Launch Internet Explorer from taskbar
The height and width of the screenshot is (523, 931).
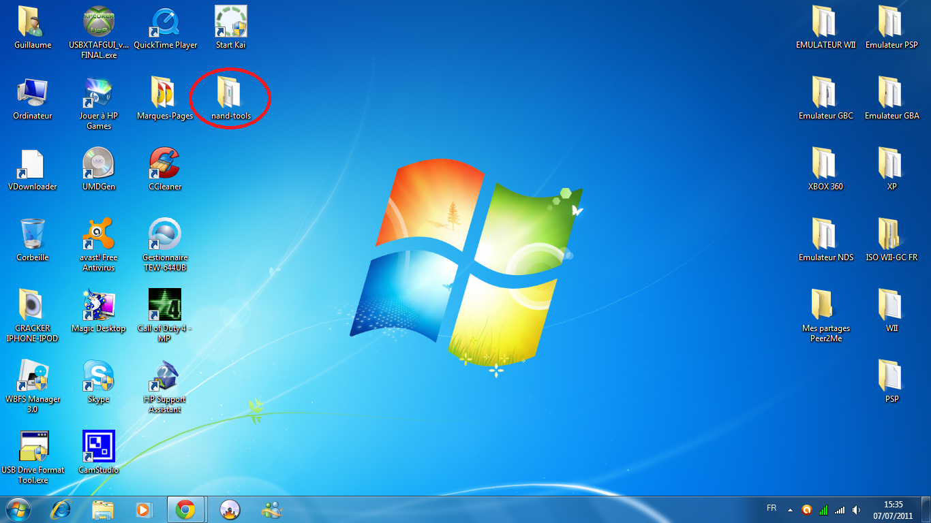point(61,509)
